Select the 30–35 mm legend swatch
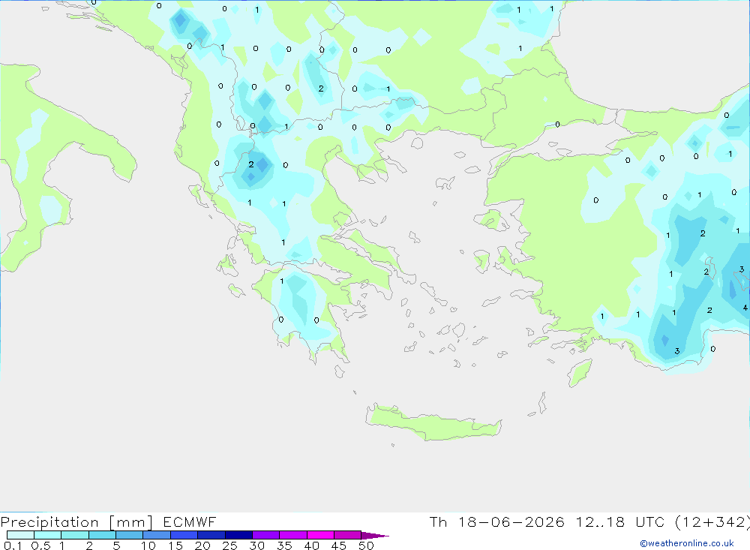The image size is (750, 550). 266,535
